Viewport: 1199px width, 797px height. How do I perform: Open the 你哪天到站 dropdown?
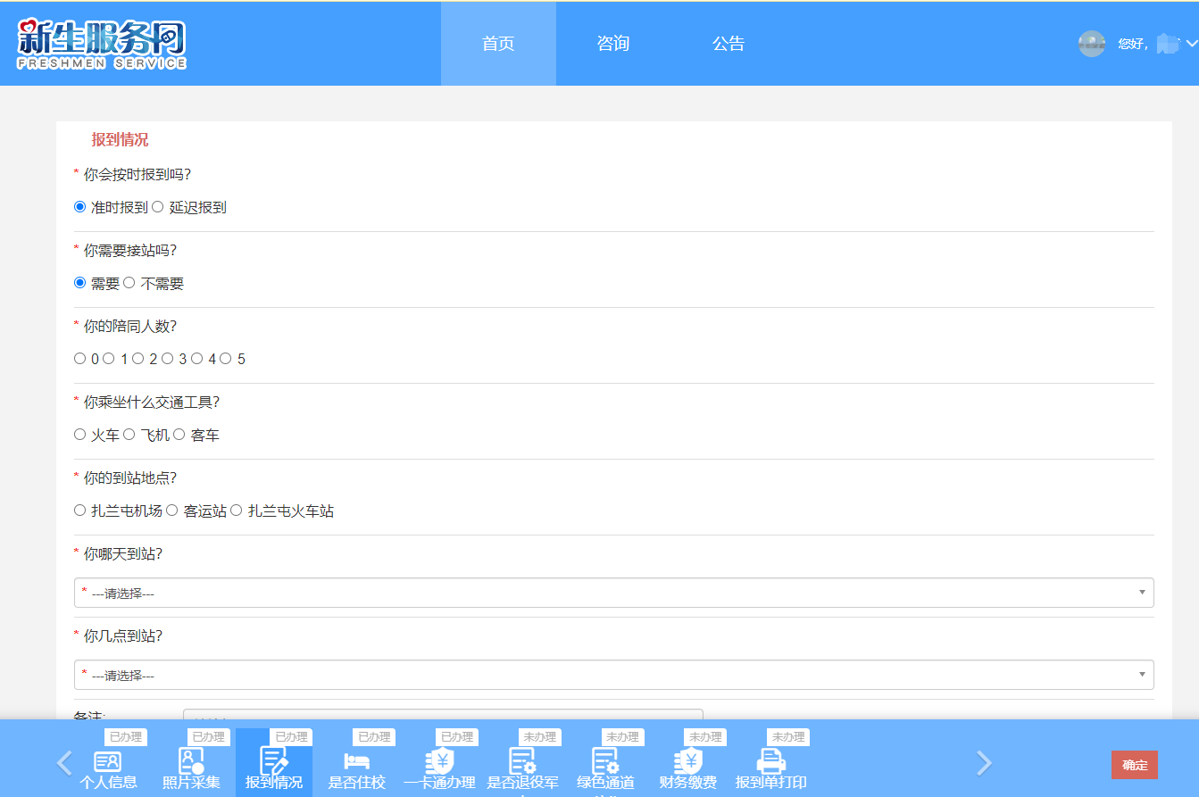pos(614,593)
